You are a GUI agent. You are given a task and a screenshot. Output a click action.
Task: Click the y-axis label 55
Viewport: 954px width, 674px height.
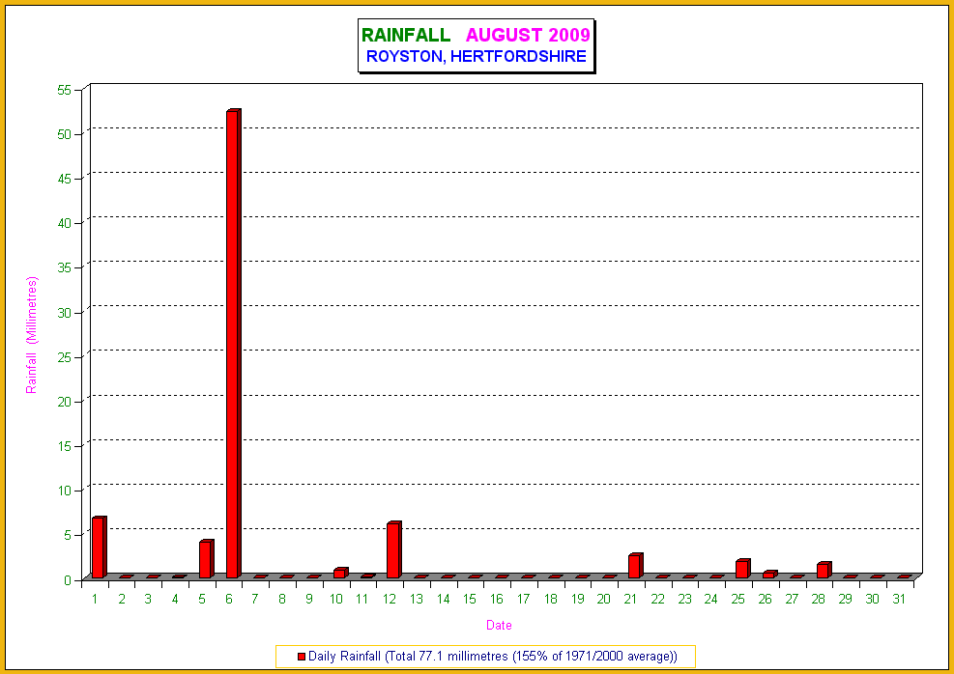(65, 90)
